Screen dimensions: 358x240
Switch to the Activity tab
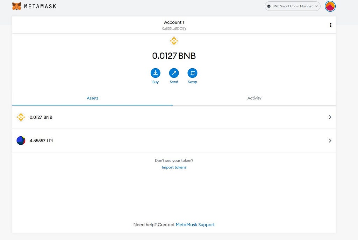pyautogui.click(x=254, y=98)
